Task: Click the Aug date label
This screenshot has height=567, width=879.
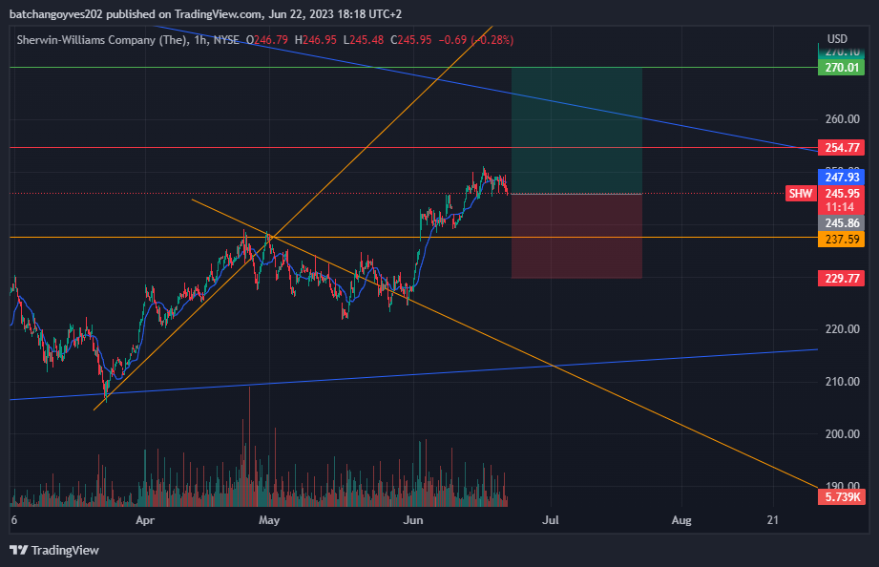Action: coord(681,520)
